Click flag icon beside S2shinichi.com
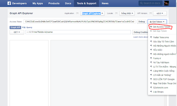Viewport: 177px width, 106px height. tap(151, 87)
